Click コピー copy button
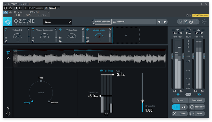This screenshot has width=212, height=122. pos(29,15)
